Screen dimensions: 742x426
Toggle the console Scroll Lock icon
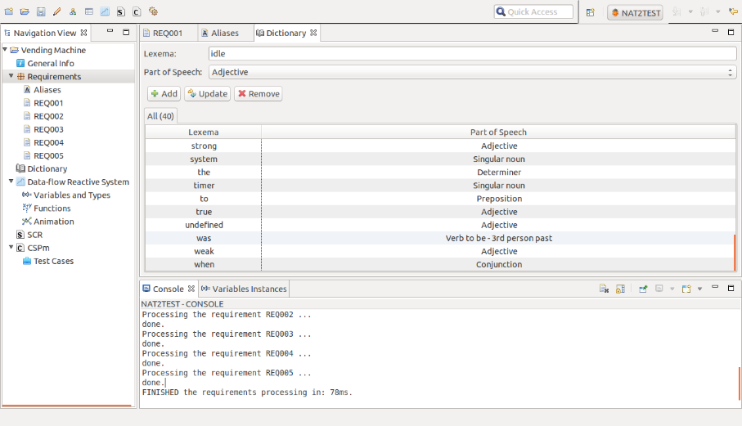(x=620, y=289)
